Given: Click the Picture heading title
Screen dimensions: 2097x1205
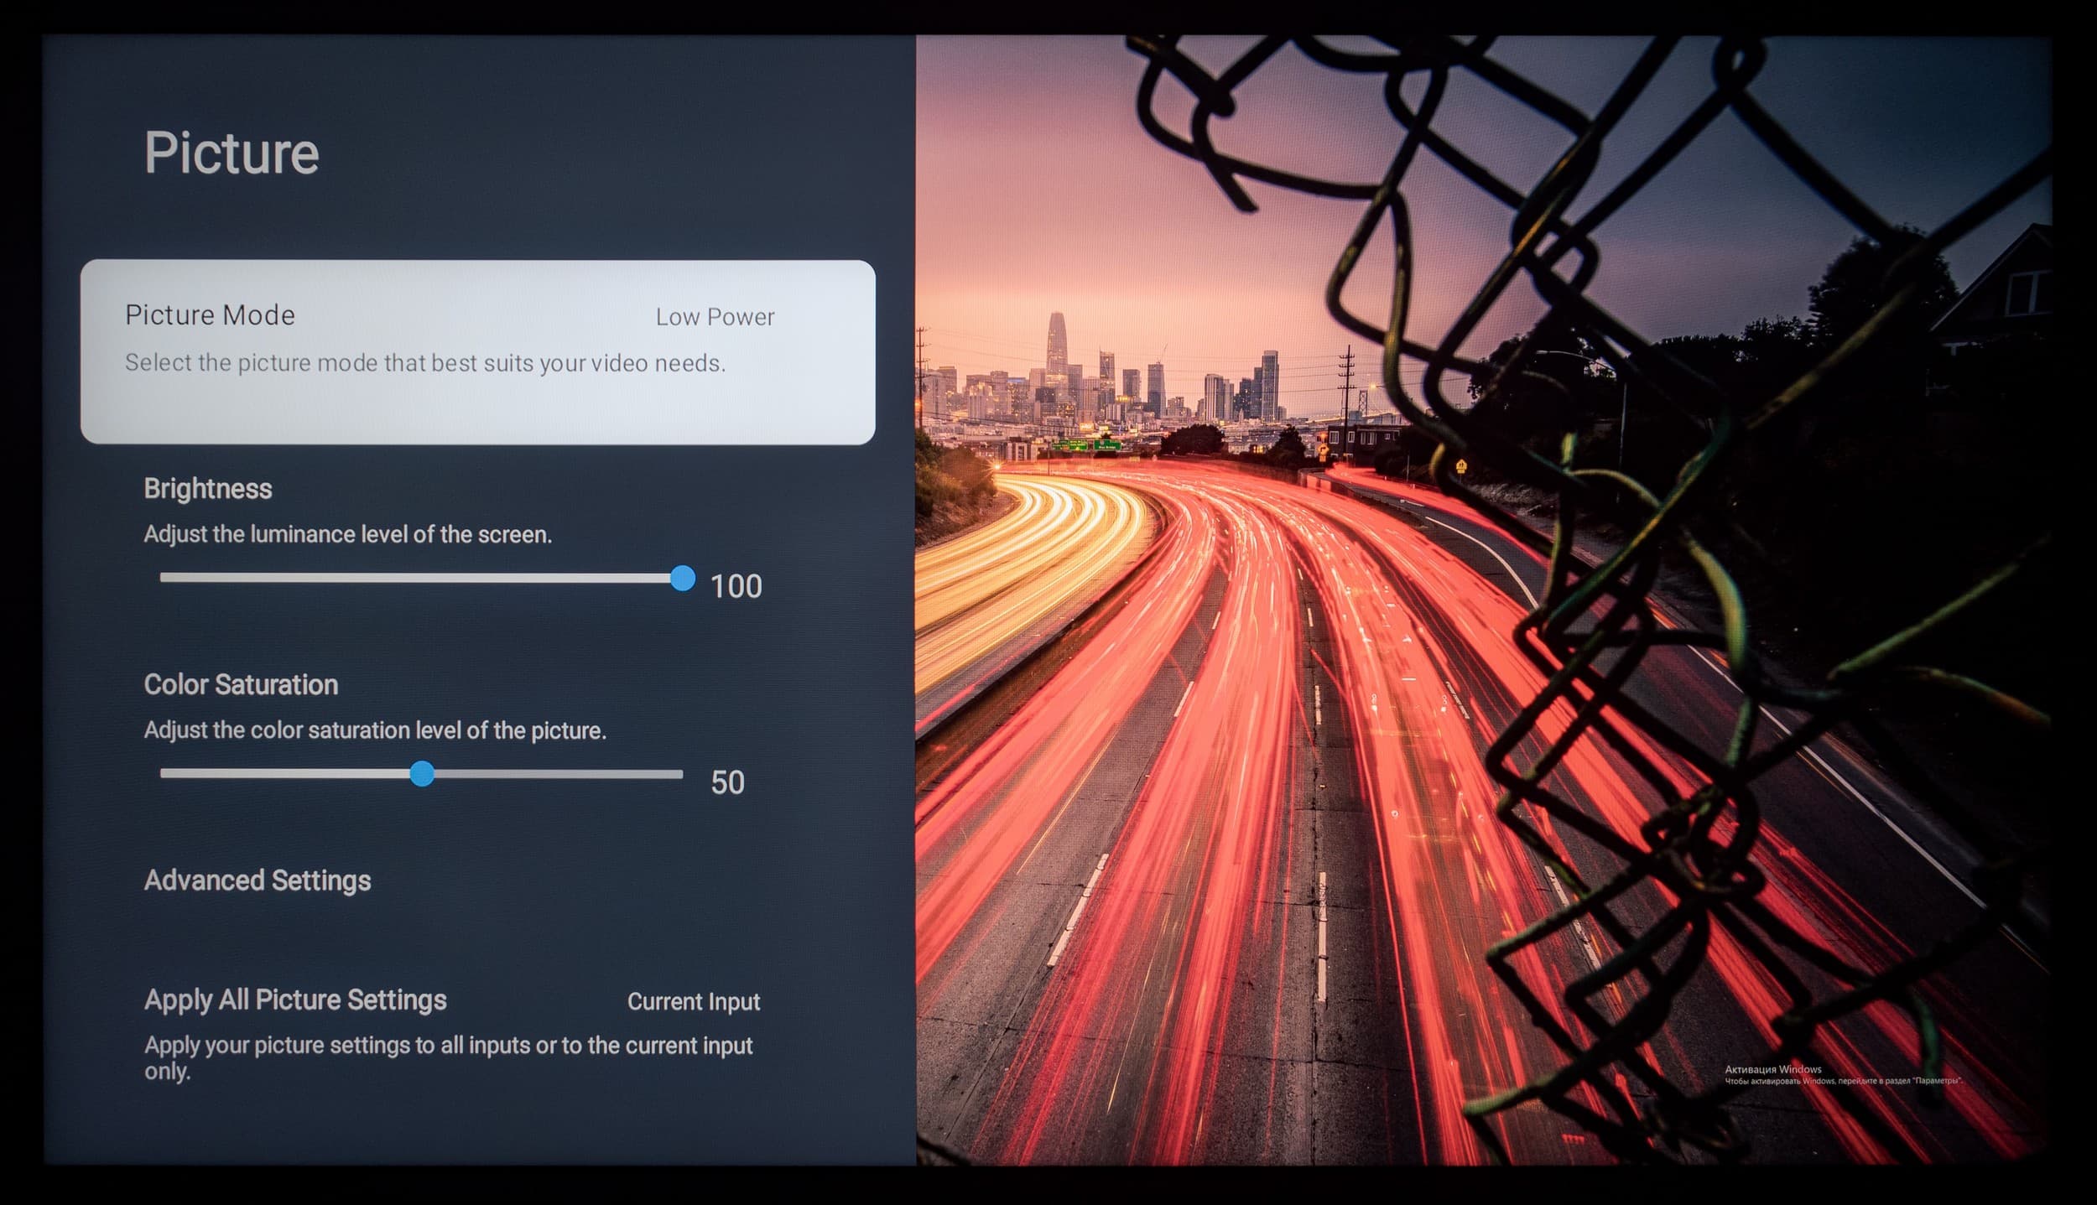Looking at the screenshot, I should click(x=232, y=153).
